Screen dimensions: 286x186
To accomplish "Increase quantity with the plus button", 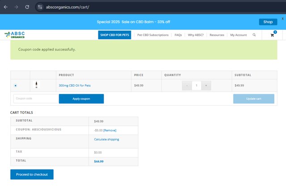I will point(206,86).
